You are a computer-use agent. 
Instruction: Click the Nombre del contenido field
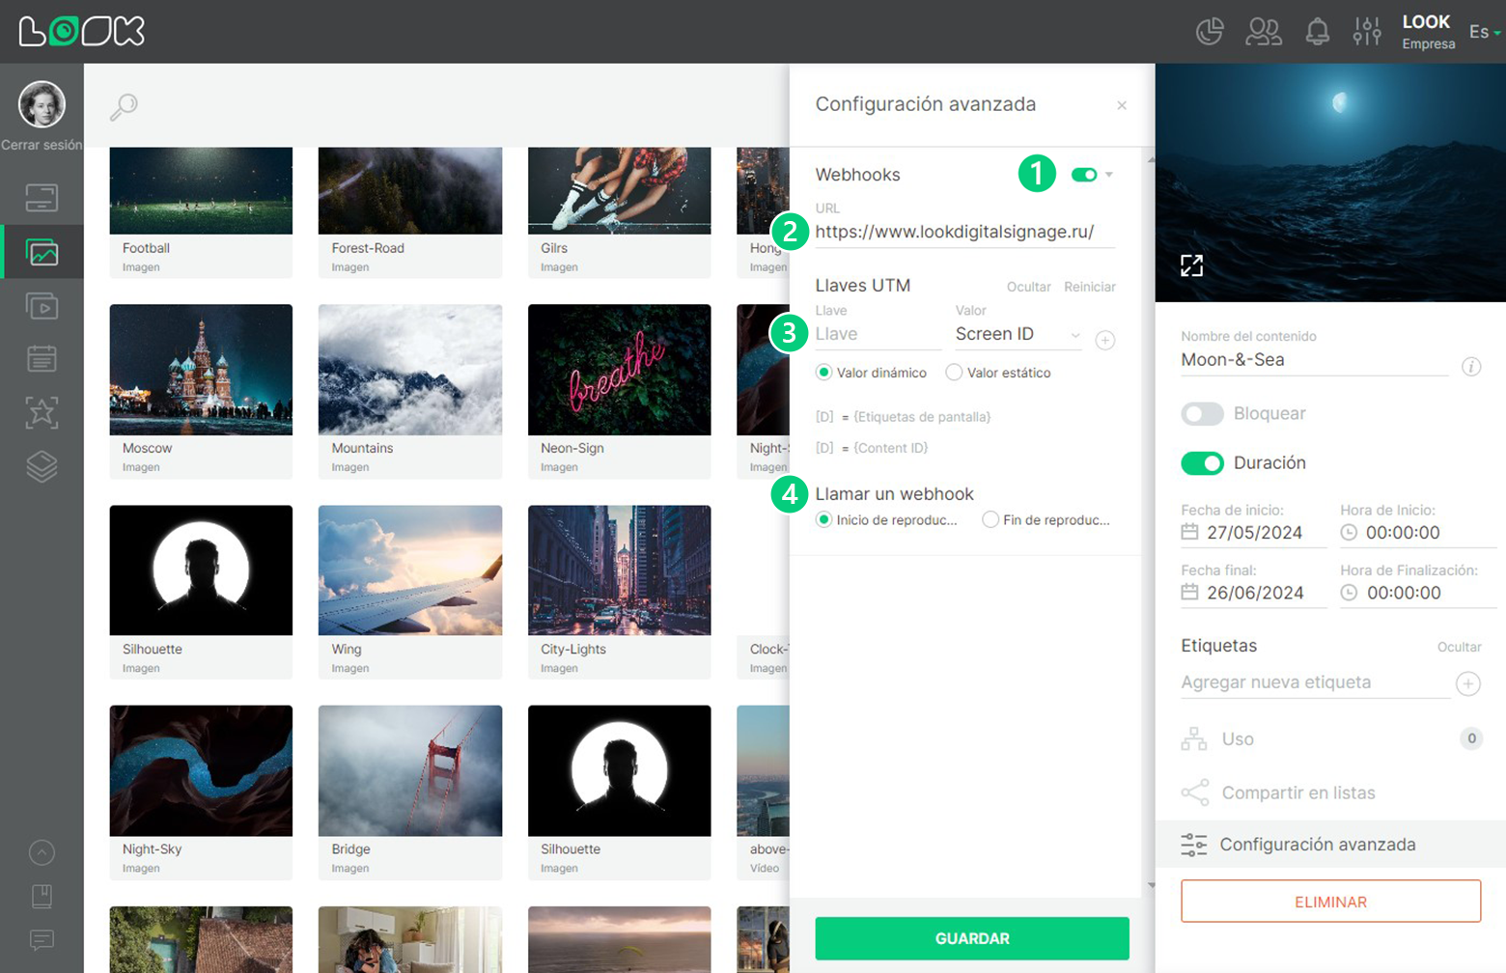[1314, 360]
